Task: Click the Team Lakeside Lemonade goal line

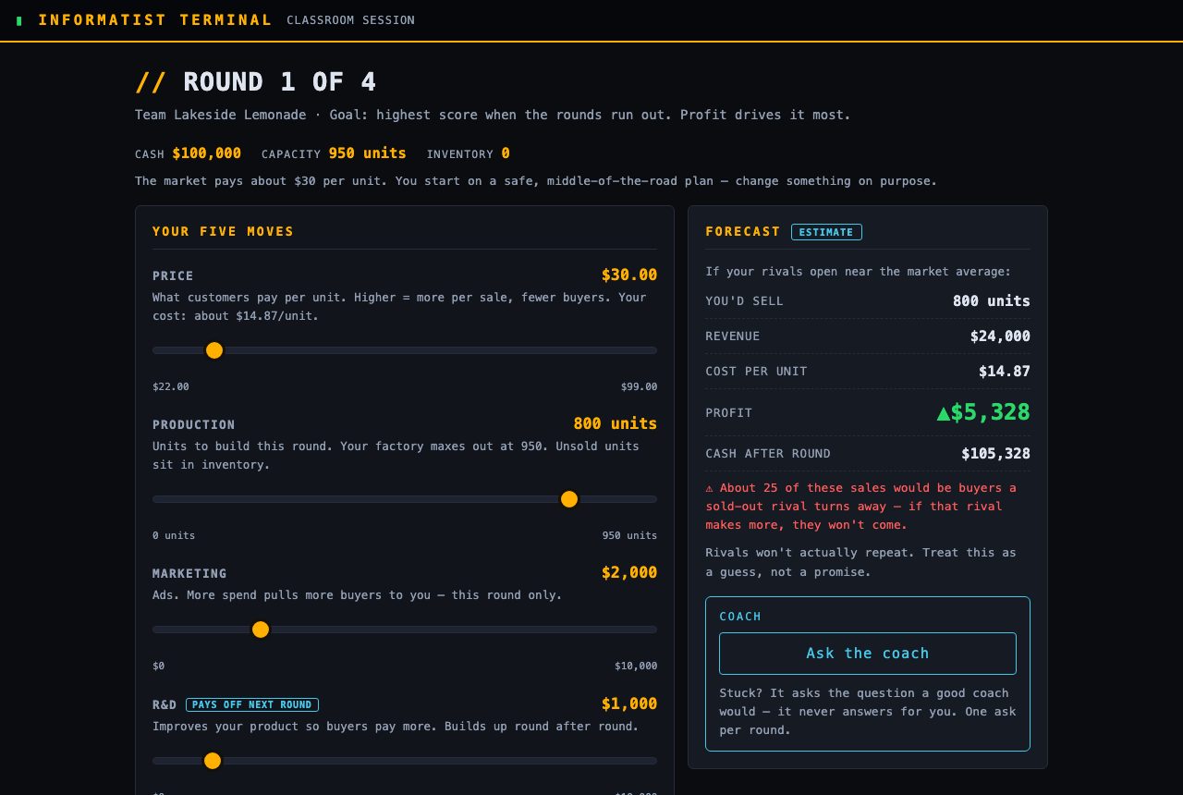Action: 493,115
